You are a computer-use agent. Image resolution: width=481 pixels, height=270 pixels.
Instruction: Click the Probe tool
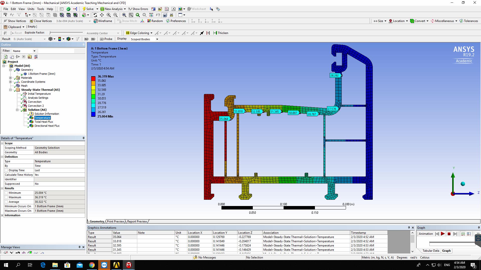click(x=106, y=39)
